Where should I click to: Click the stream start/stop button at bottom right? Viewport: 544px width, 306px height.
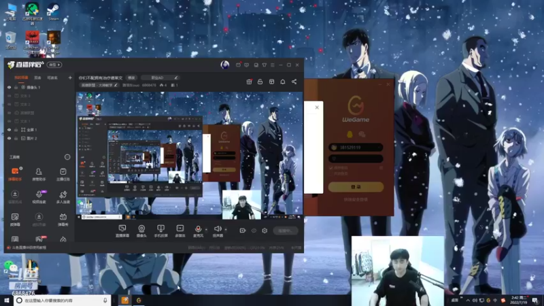(285, 231)
